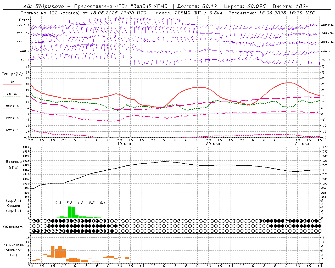Click the Облачность row label

click(x=13, y=227)
